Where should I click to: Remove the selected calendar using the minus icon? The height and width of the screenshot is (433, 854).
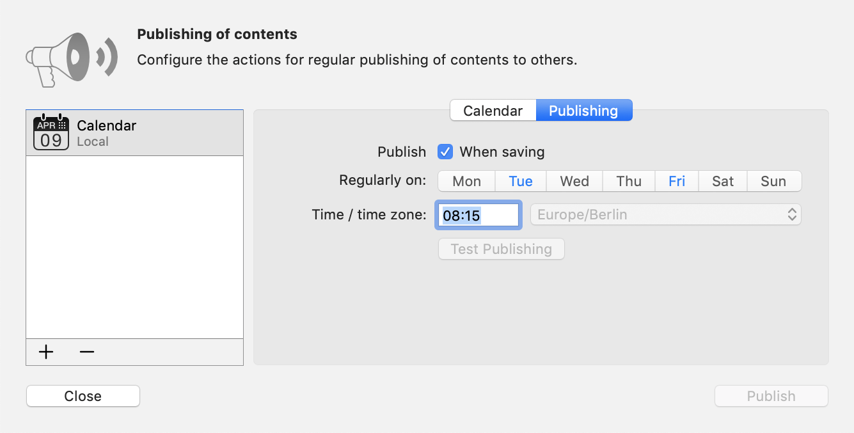86,352
